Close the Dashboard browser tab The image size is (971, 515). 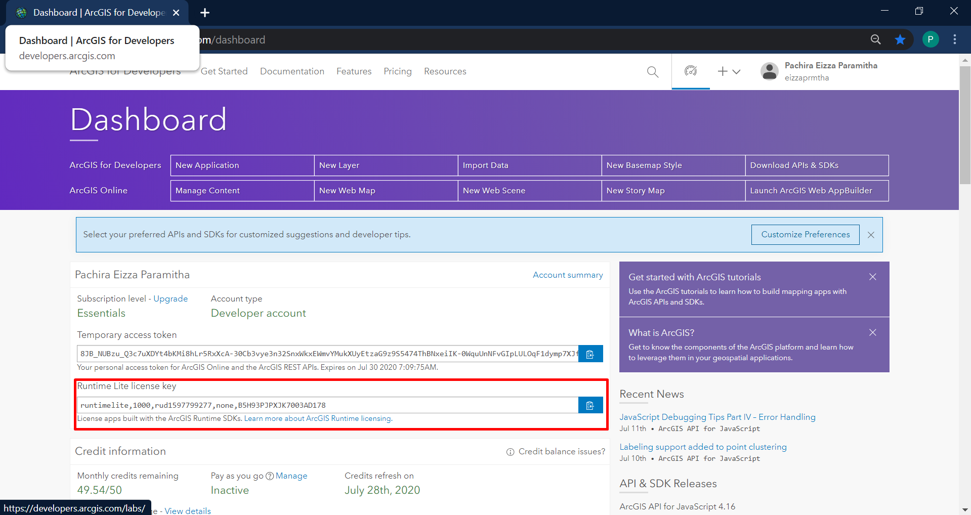point(176,13)
